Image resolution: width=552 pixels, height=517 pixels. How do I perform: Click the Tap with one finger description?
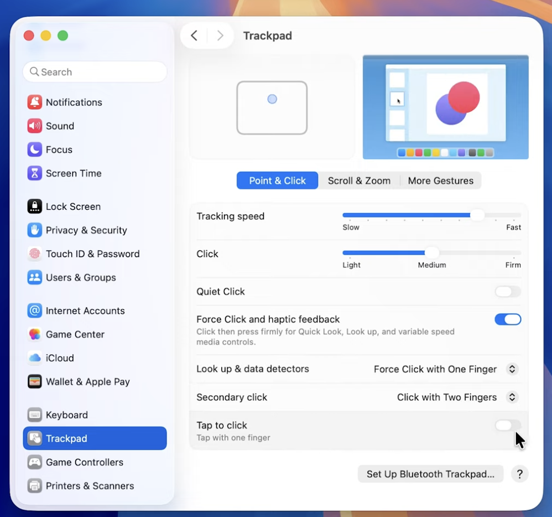tap(233, 437)
